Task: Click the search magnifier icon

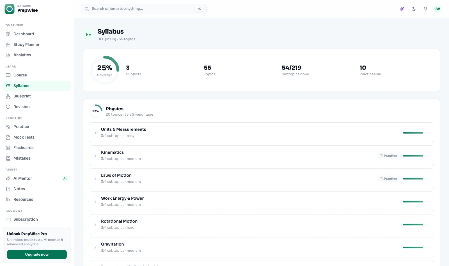Action: pos(87,9)
